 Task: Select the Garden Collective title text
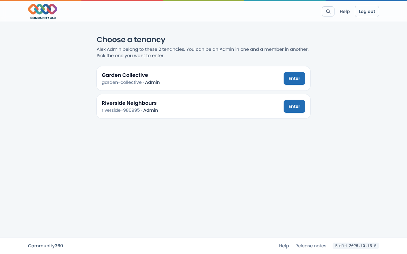click(125, 75)
